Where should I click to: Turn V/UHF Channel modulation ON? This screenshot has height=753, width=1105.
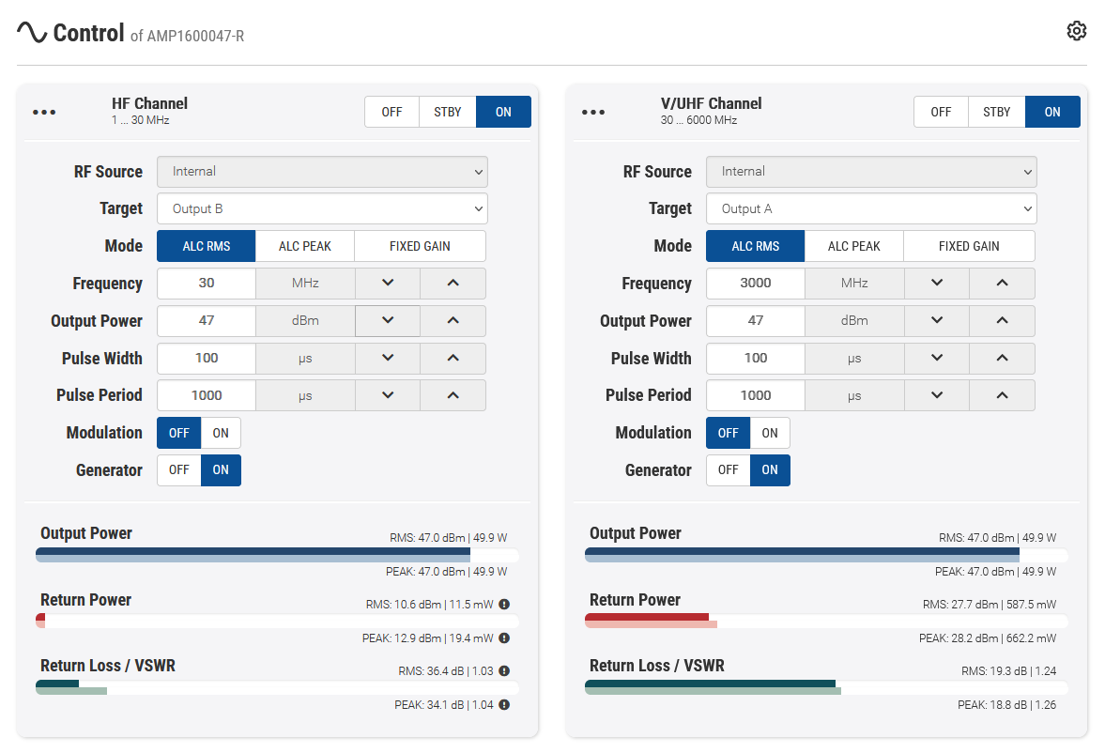point(770,433)
